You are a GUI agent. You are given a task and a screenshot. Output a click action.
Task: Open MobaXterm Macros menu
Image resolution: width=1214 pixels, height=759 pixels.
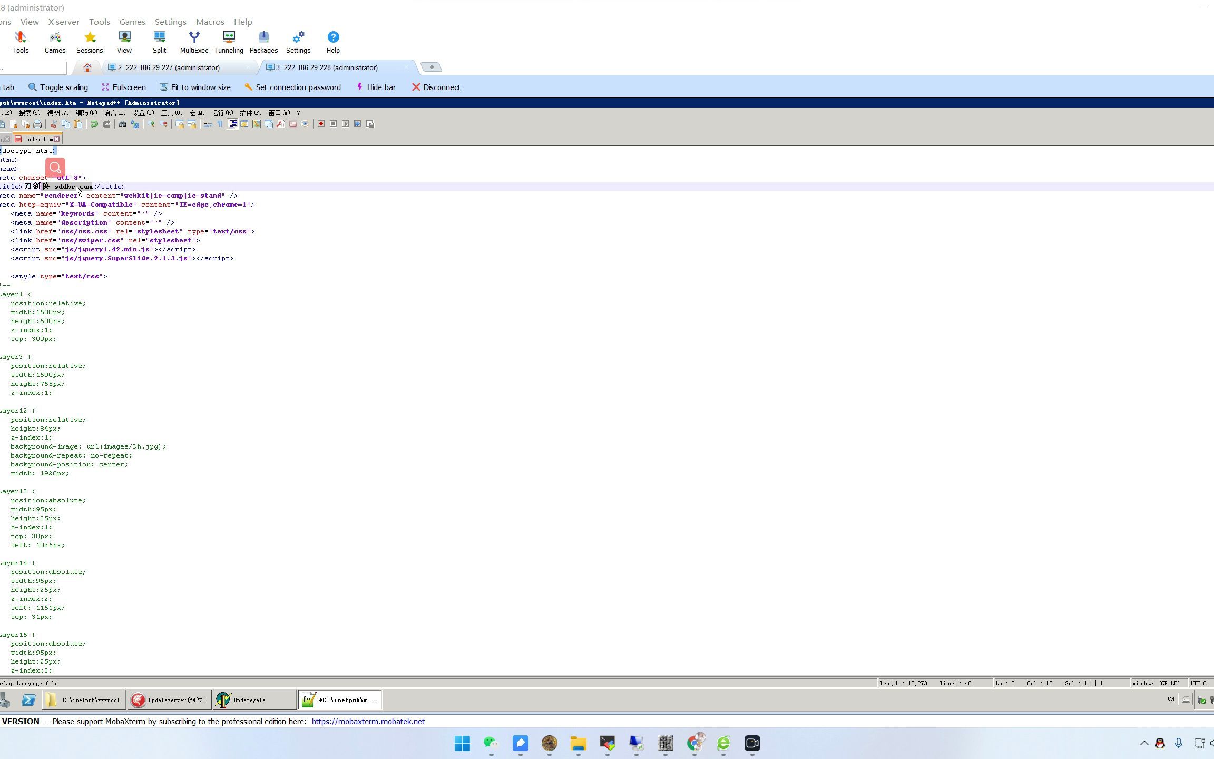[x=210, y=22]
